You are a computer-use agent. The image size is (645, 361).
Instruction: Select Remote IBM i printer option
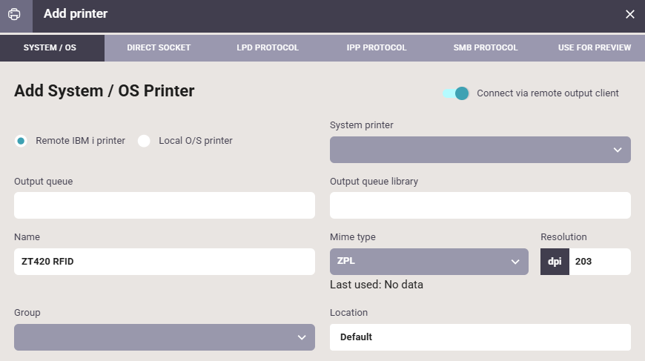point(21,141)
